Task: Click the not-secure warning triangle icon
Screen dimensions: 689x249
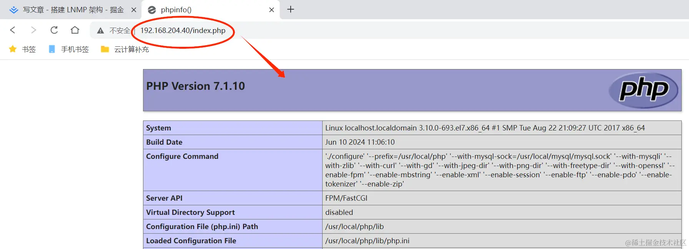Action: point(100,31)
